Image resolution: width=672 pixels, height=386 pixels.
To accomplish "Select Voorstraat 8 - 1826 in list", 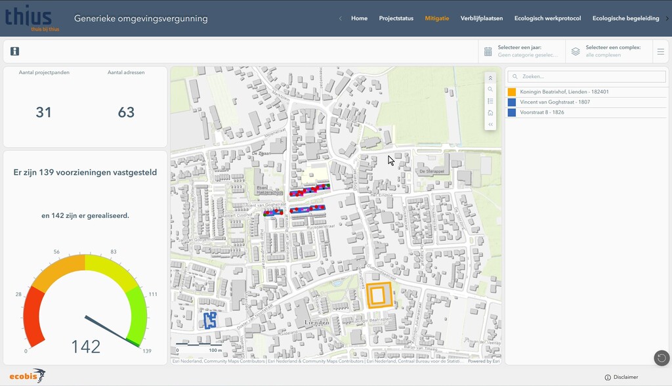I will [x=587, y=112].
